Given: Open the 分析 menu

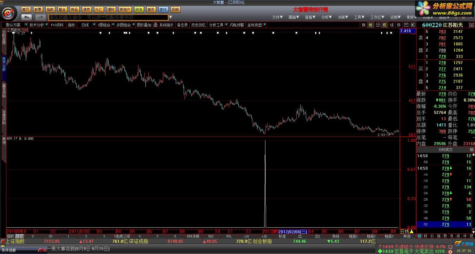Looking at the screenshot, I should [327, 17].
